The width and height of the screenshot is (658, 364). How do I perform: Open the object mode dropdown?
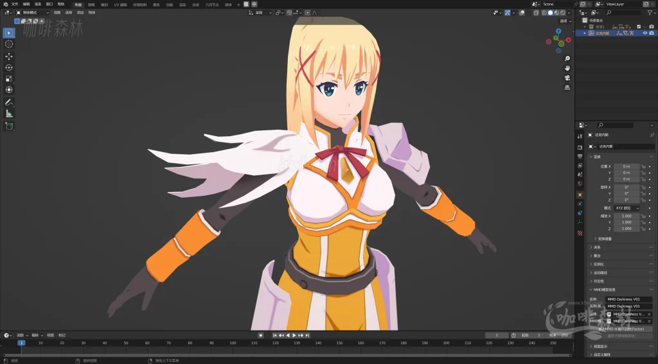point(33,13)
